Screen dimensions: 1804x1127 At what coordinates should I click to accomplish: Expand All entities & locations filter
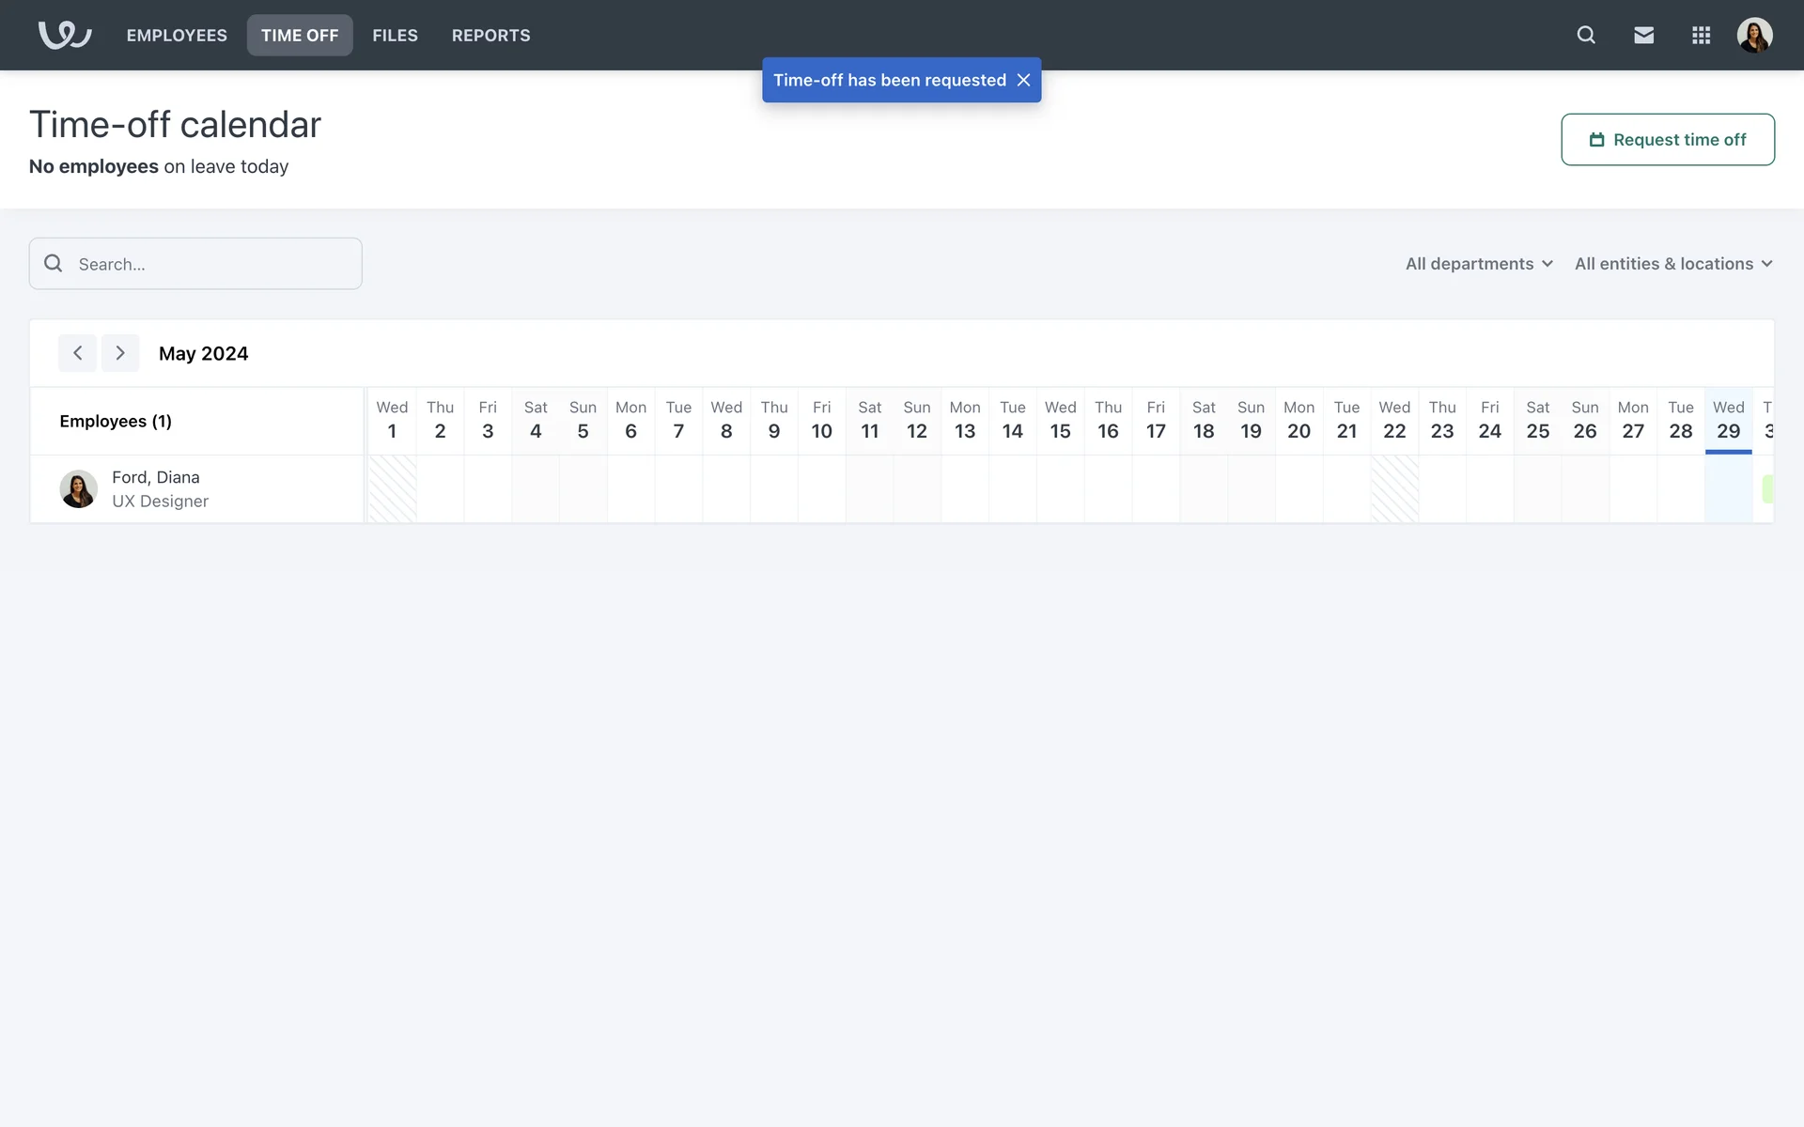[x=1672, y=264]
